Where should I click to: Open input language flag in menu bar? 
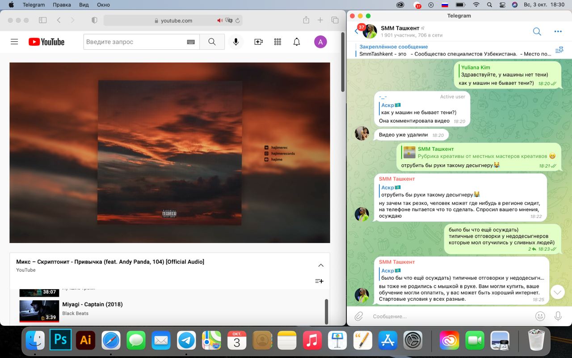pyautogui.click(x=445, y=5)
